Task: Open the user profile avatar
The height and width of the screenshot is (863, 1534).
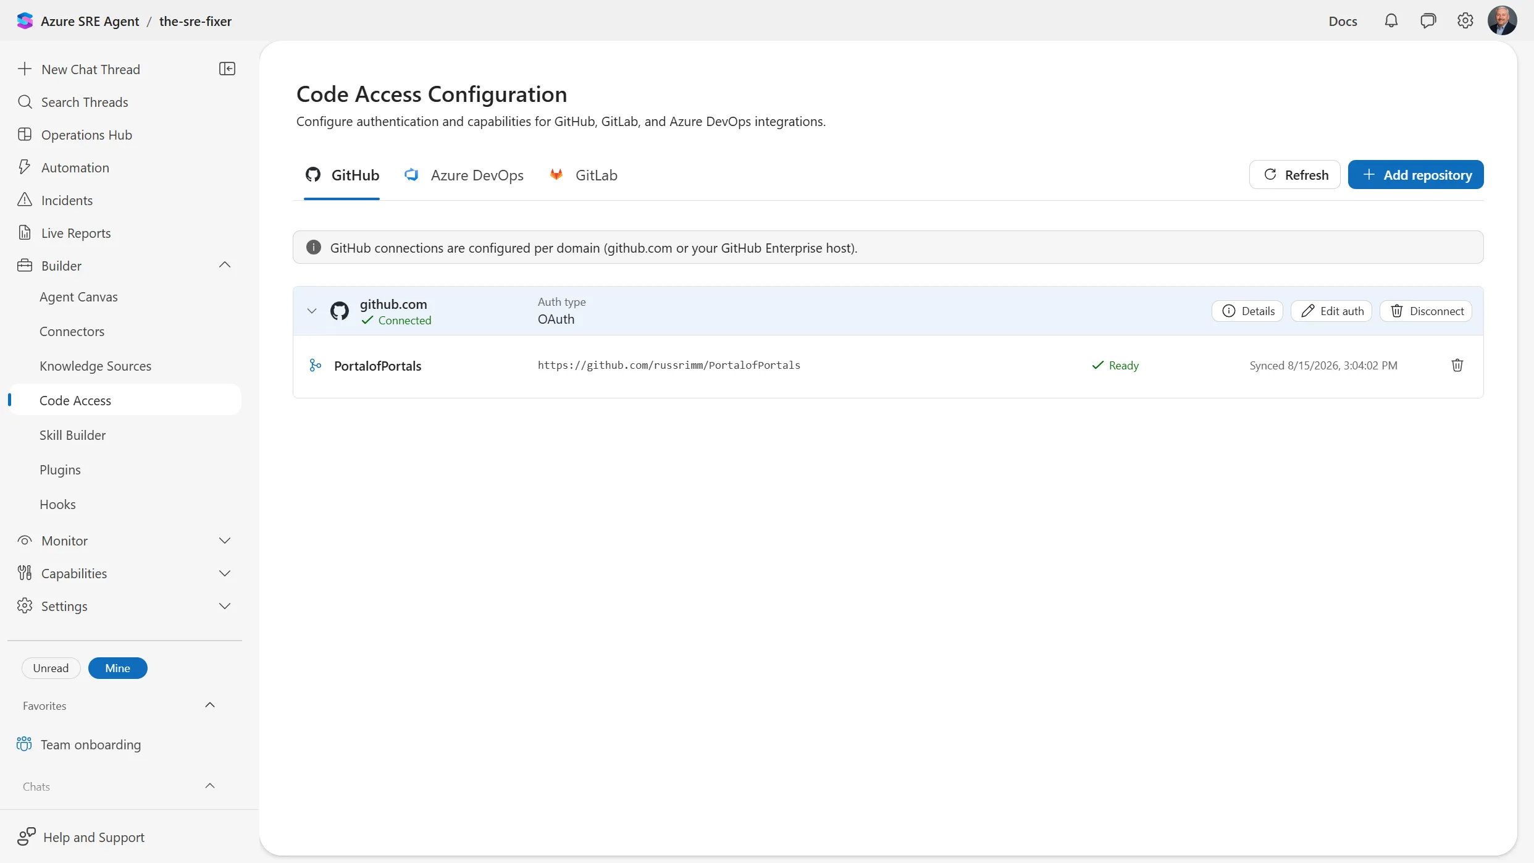Action: (x=1502, y=21)
